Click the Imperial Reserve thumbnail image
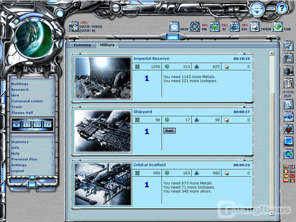The image size is (296, 222). pos(103,78)
